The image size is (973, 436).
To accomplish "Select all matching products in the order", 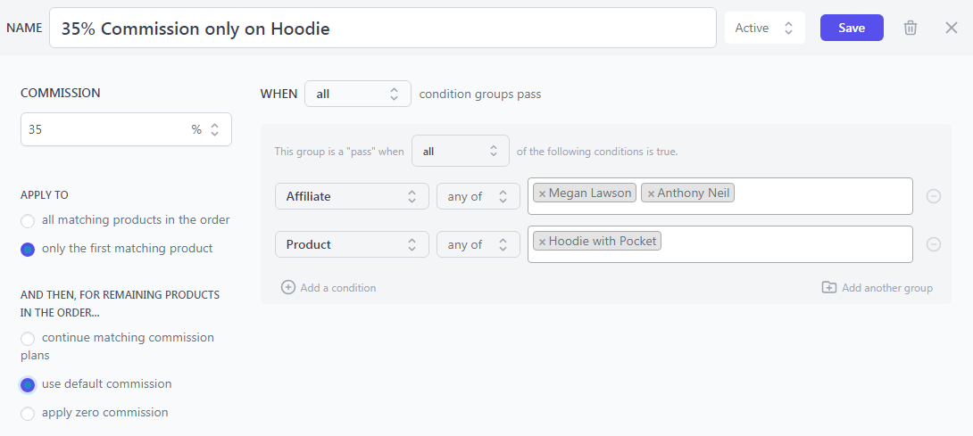I will coord(28,221).
